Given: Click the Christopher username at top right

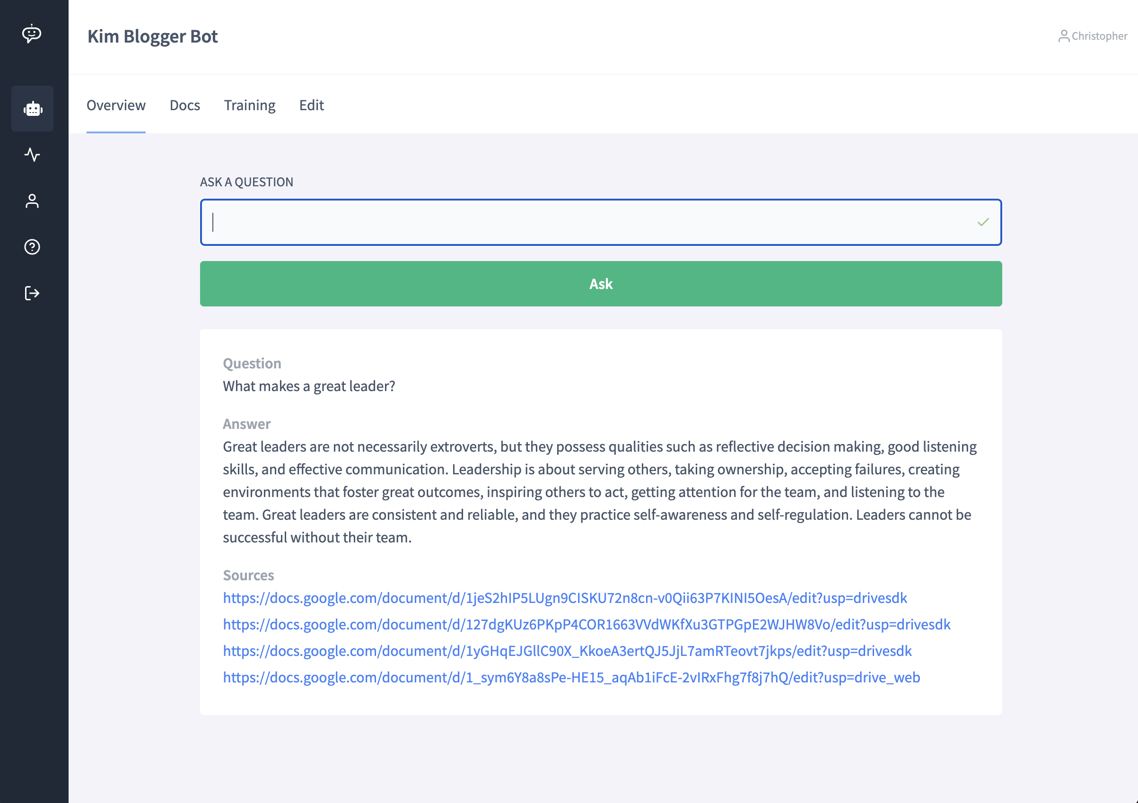Looking at the screenshot, I should click(1099, 36).
